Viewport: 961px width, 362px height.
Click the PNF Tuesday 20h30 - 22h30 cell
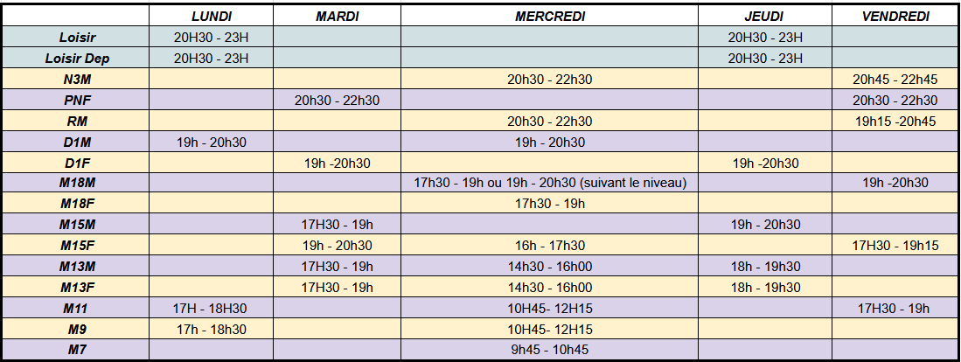[337, 100]
